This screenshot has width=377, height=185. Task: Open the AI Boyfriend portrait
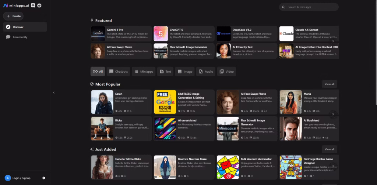291,128
